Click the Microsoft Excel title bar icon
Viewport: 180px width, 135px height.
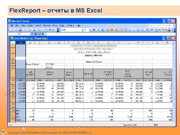[10, 21]
